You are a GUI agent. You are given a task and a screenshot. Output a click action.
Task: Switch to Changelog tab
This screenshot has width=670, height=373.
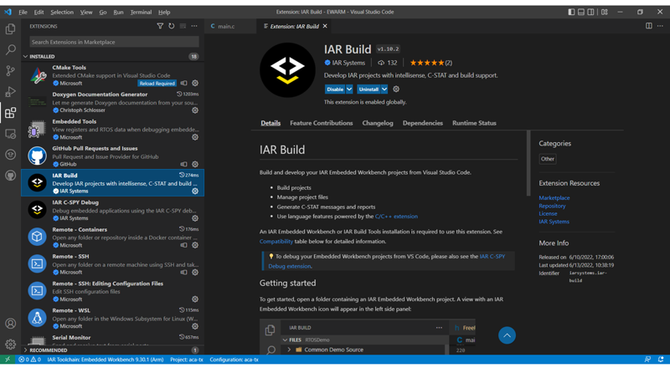coord(378,123)
